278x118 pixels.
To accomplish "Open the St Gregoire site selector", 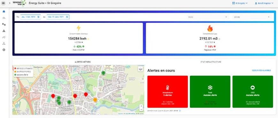I will pyautogui.click(x=240, y=3).
